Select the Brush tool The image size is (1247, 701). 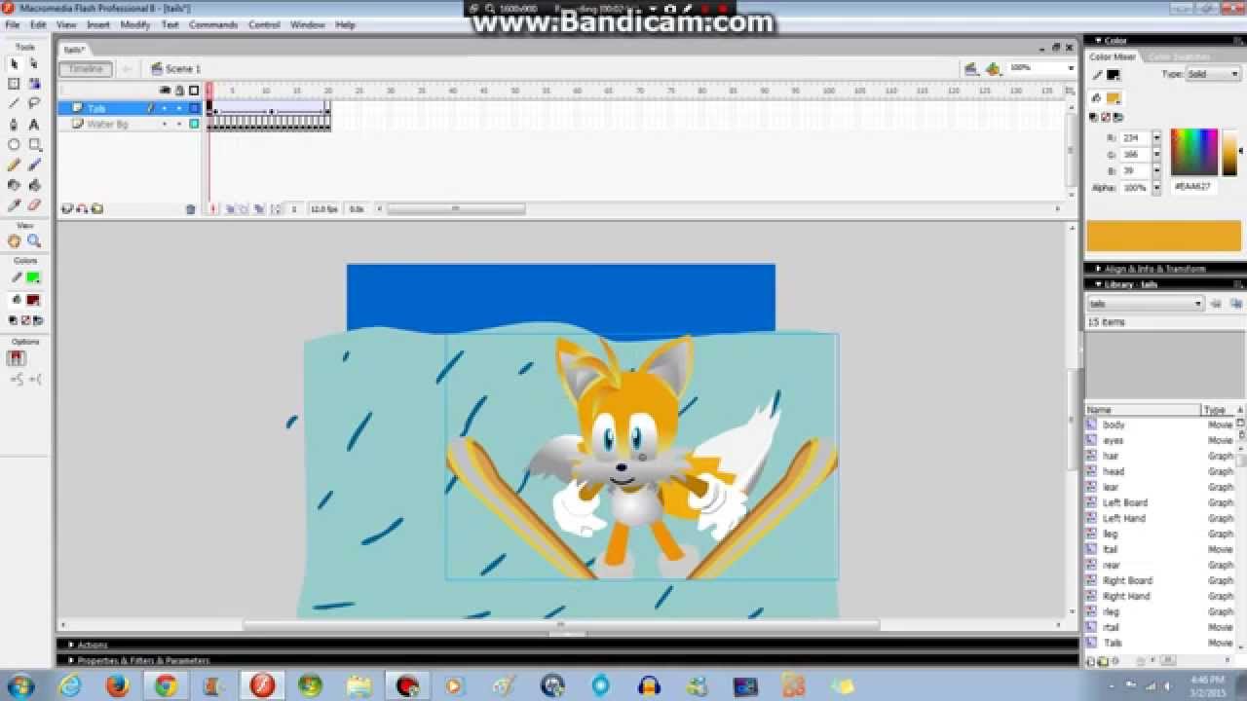pos(34,165)
